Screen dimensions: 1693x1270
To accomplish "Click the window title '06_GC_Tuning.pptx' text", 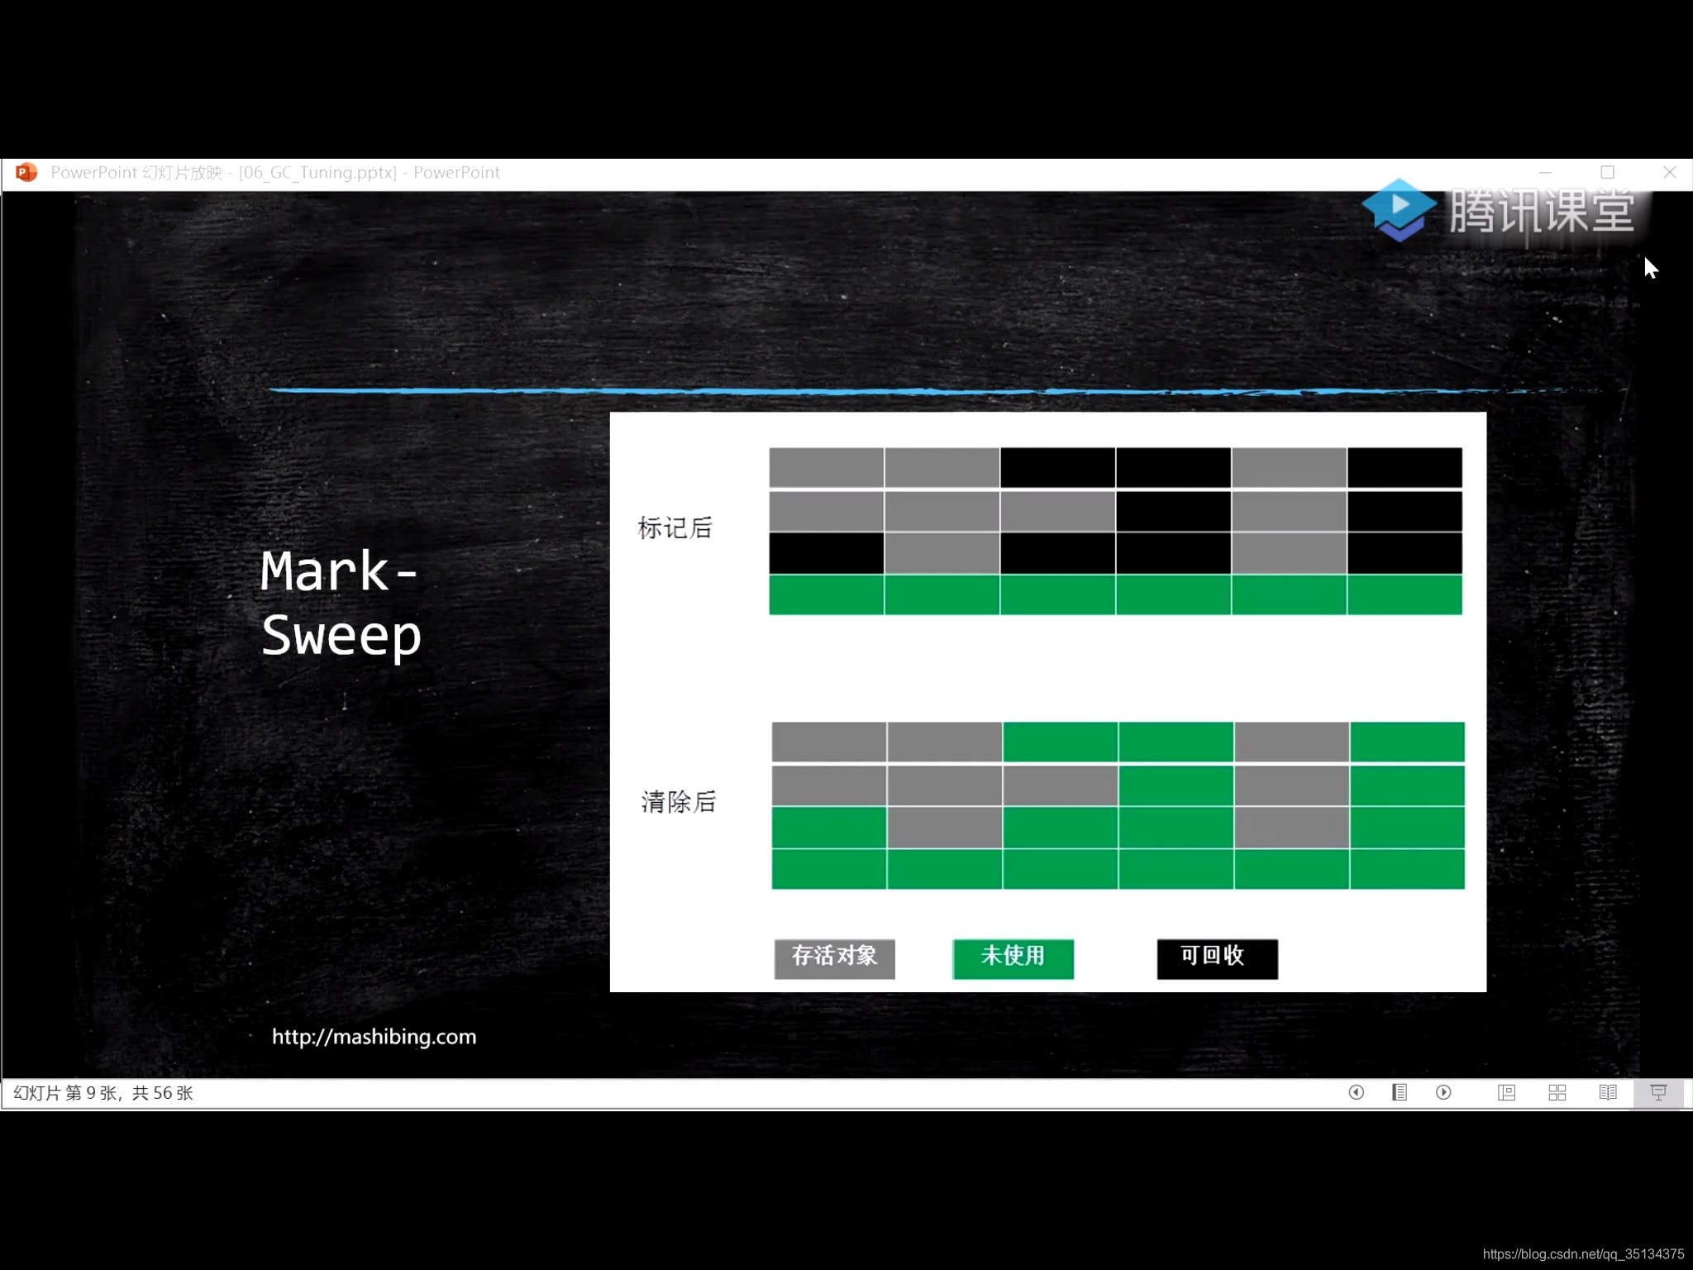I will click(318, 172).
